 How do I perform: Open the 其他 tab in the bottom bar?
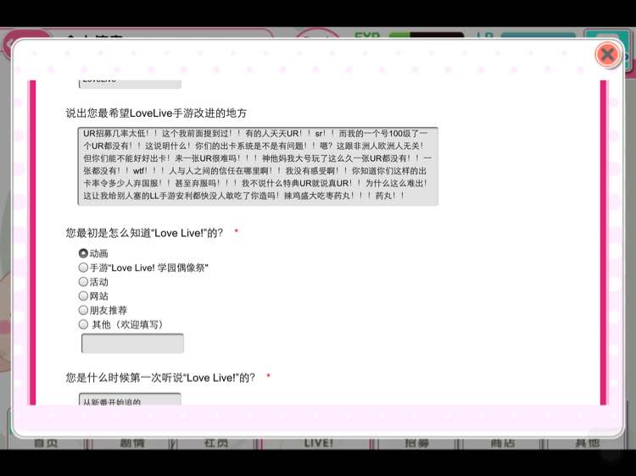[587, 443]
